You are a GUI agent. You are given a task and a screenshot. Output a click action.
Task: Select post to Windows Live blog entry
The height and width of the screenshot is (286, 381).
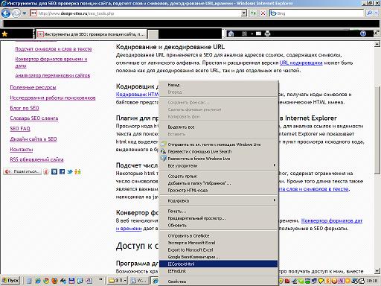[x=218, y=159]
